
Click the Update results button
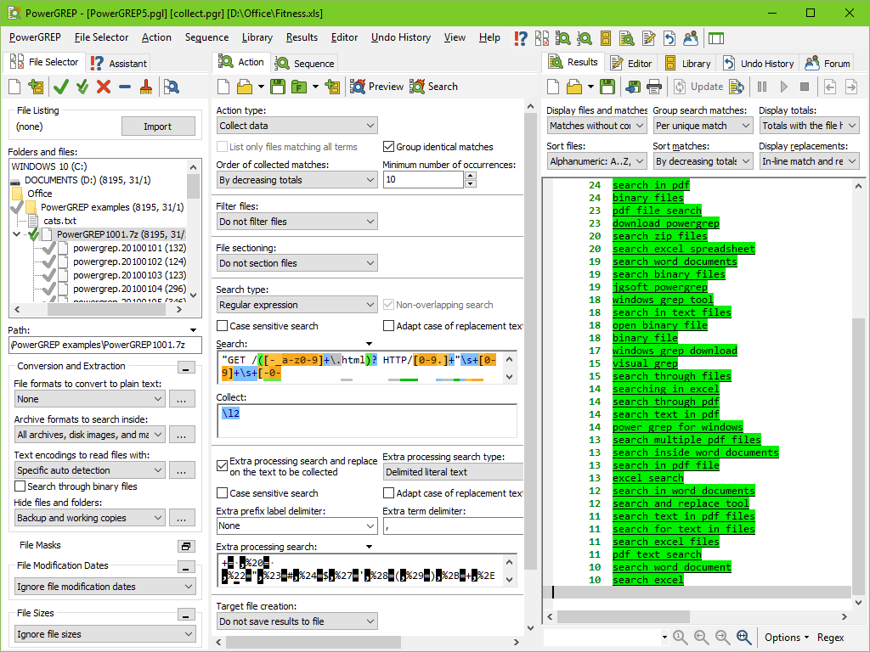point(698,87)
